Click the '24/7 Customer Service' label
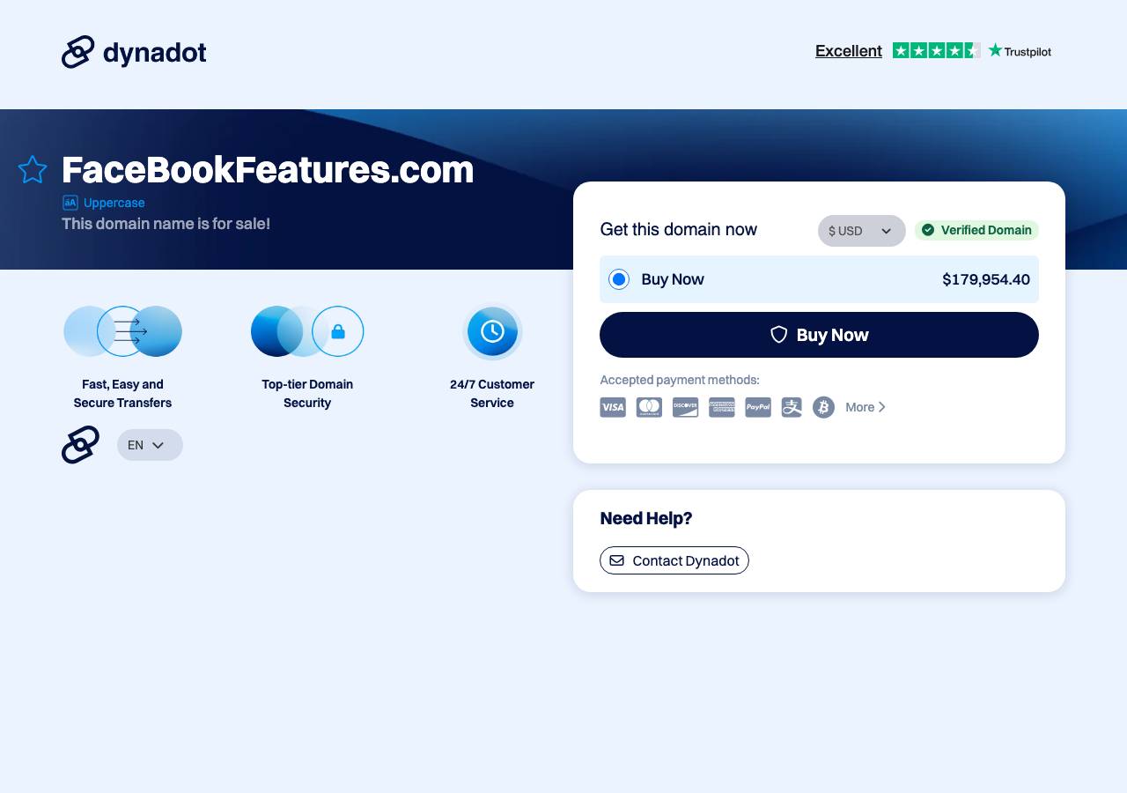This screenshot has height=793, width=1127. [492, 394]
